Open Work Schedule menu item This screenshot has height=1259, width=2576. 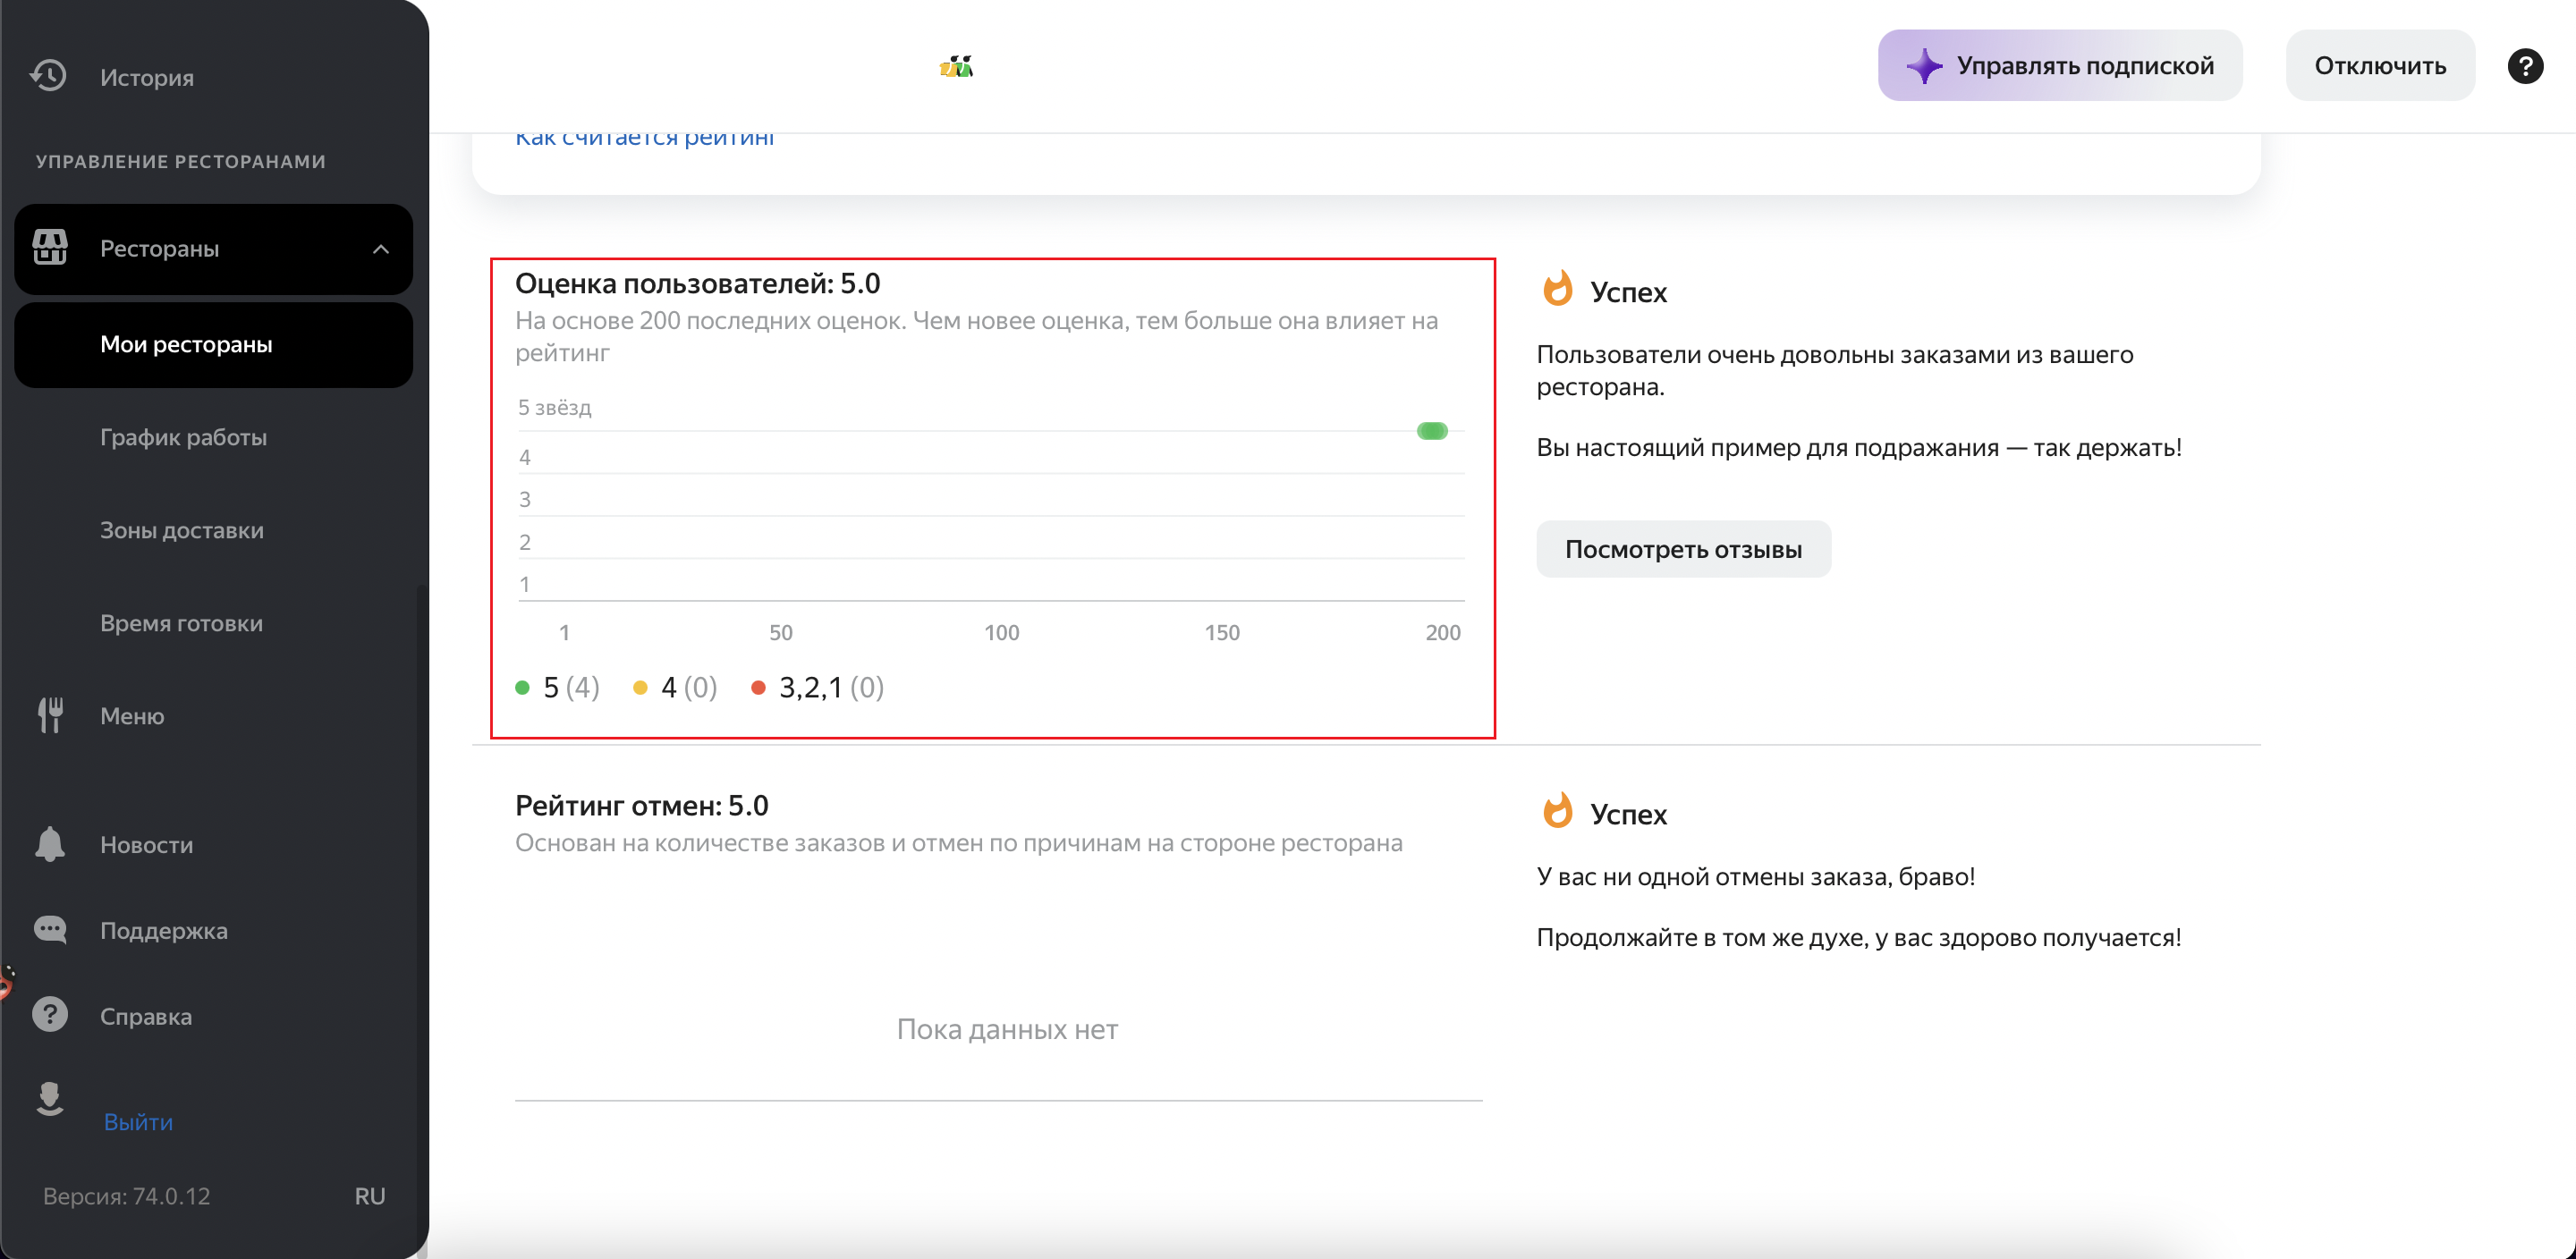183,437
